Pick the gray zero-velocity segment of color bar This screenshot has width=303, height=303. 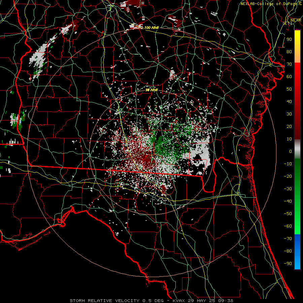(x=297, y=149)
